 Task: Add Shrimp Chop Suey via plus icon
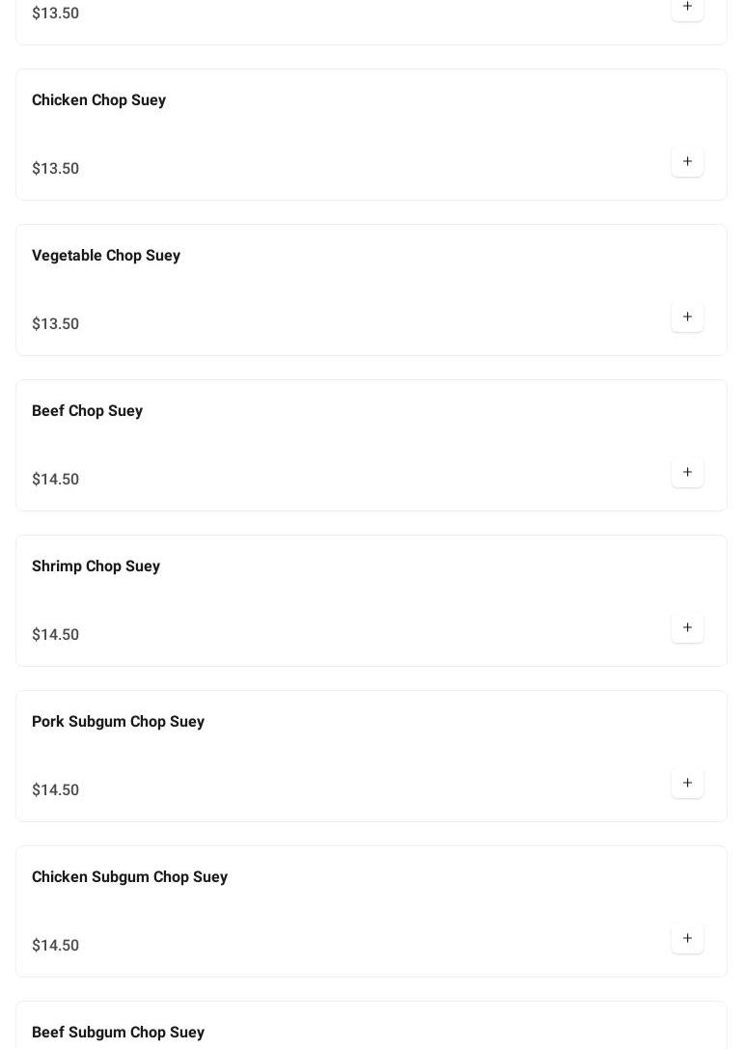tap(687, 627)
